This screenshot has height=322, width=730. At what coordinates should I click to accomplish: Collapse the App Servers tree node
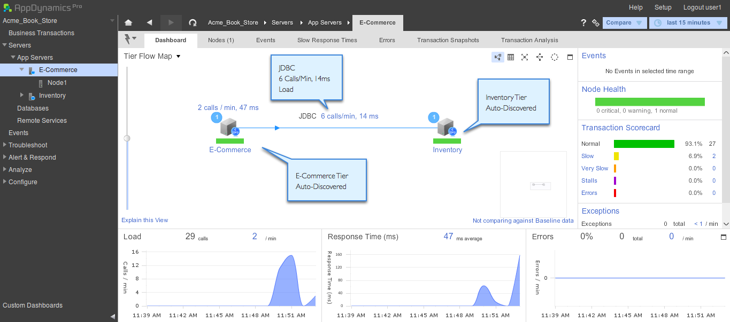click(x=13, y=58)
